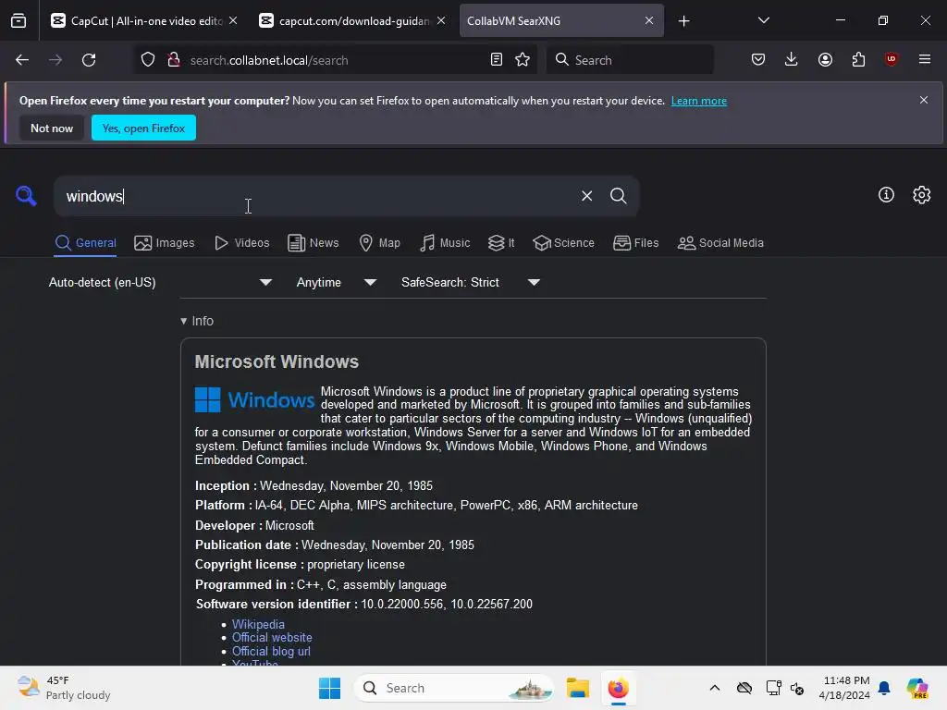Screen dimensions: 947x710
Task: Open SearXNG preferences gear icon
Action: (922, 195)
